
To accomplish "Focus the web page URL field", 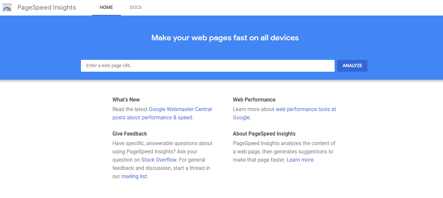I will point(207,66).
